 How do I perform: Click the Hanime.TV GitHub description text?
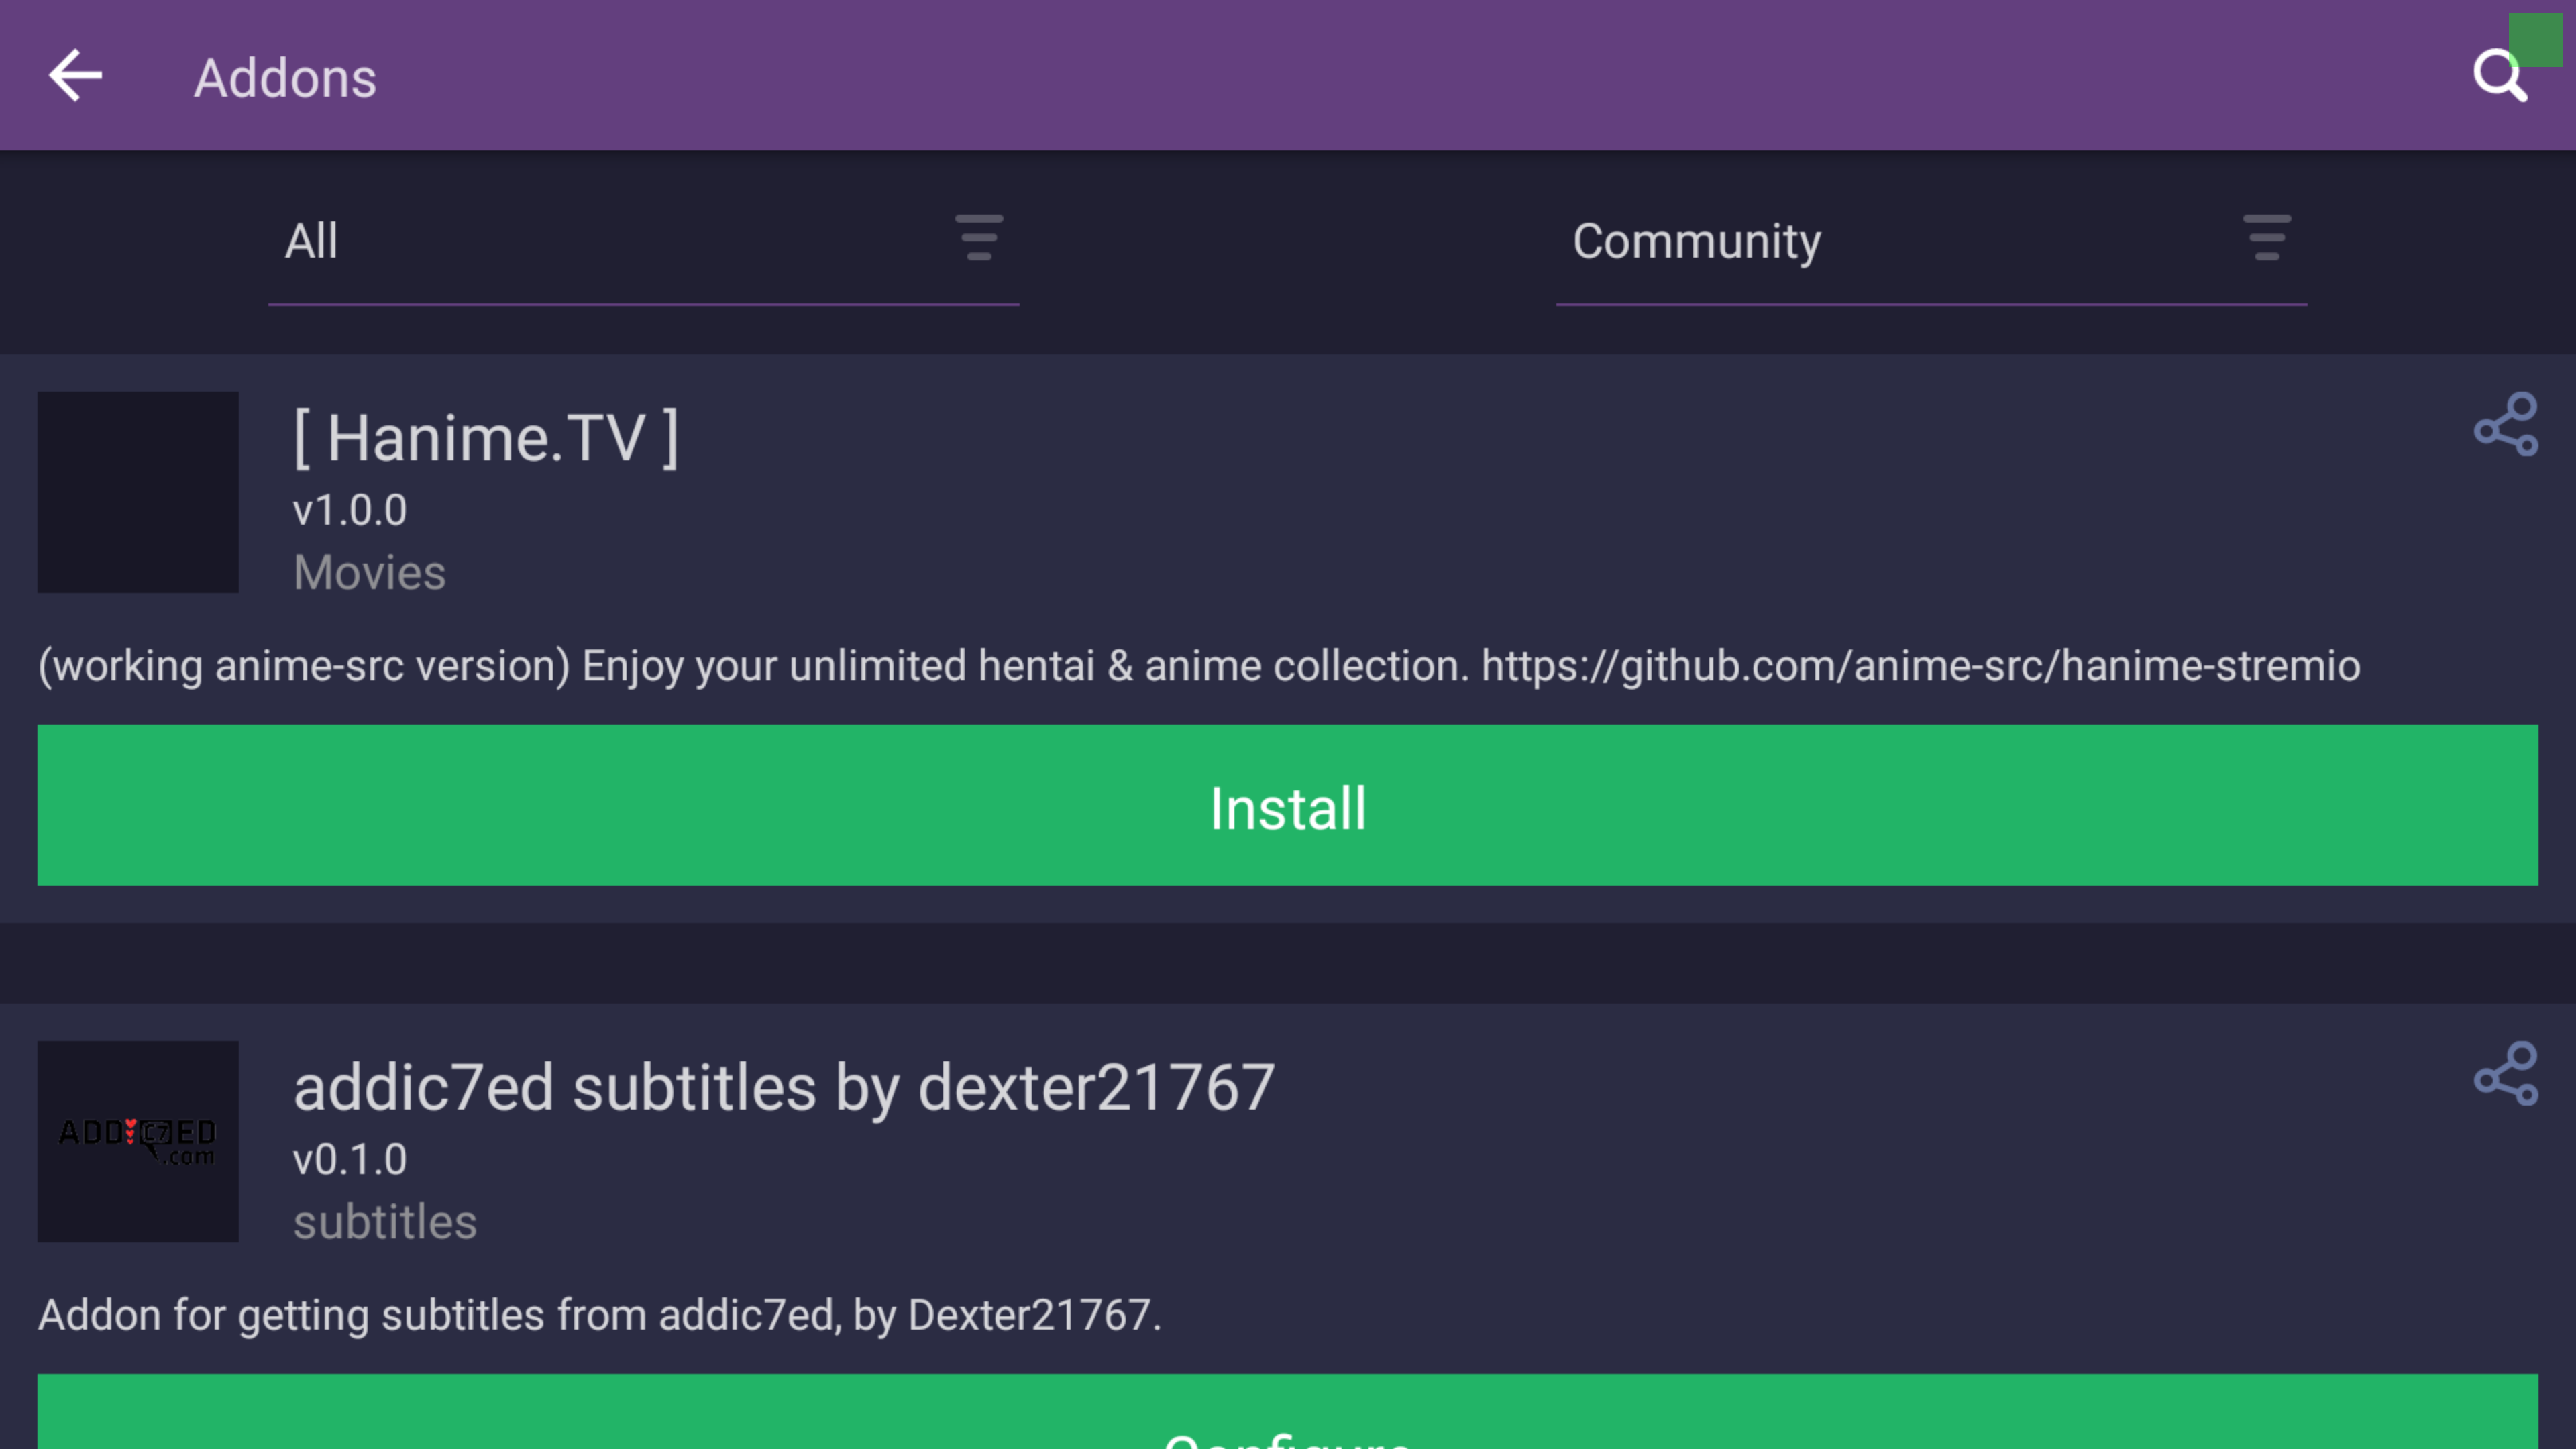coord(1198,666)
